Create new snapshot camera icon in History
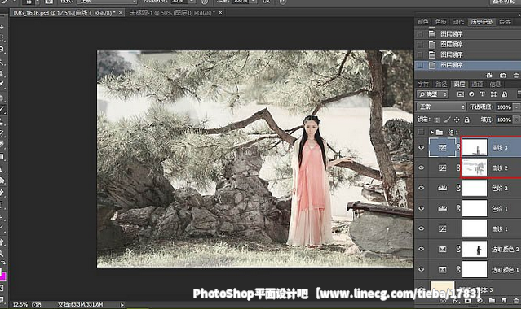The image size is (526, 309). click(503, 76)
